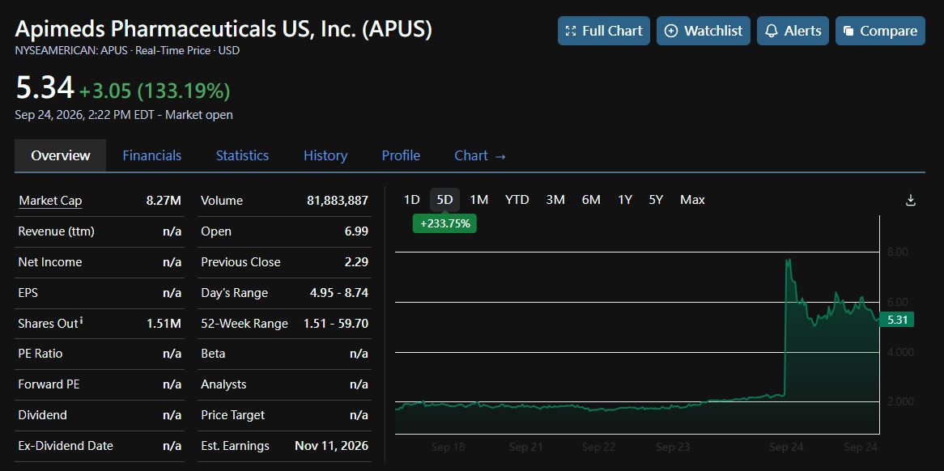Click the Dividend label

point(43,415)
